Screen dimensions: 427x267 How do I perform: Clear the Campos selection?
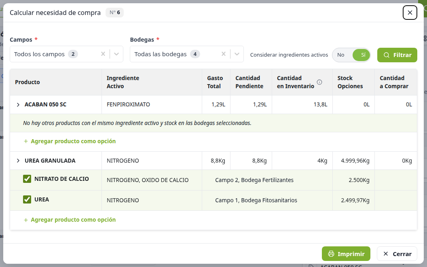103,54
